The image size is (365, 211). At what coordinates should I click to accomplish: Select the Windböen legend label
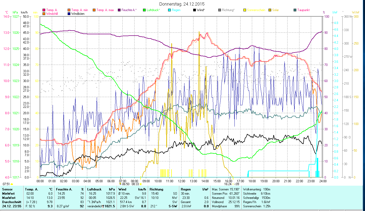click(x=78, y=14)
